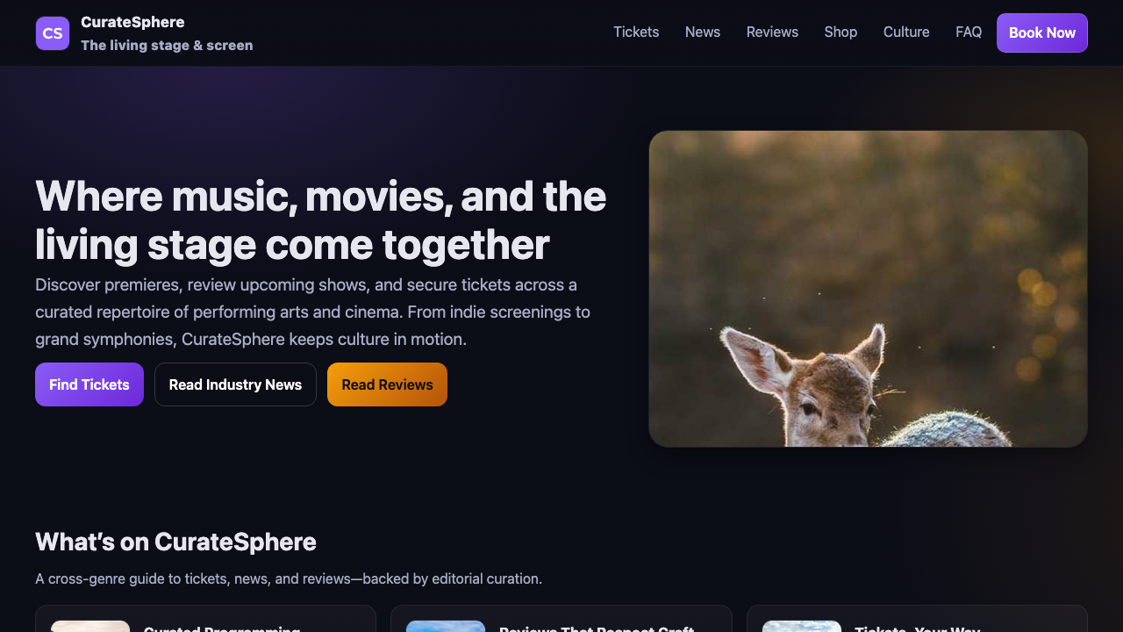Select Culture in the navigation bar
Image resolution: width=1123 pixels, height=632 pixels.
tap(906, 32)
